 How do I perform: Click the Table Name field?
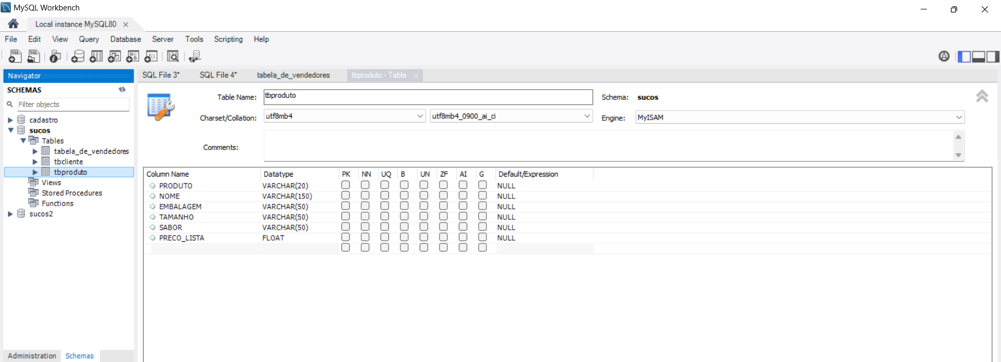coord(428,97)
